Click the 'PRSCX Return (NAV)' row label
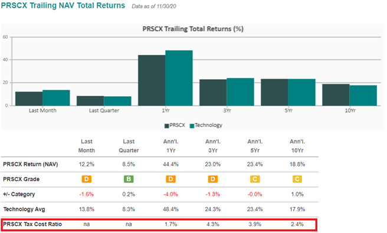This screenshot has height=233, width=387. [x=30, y=165]
